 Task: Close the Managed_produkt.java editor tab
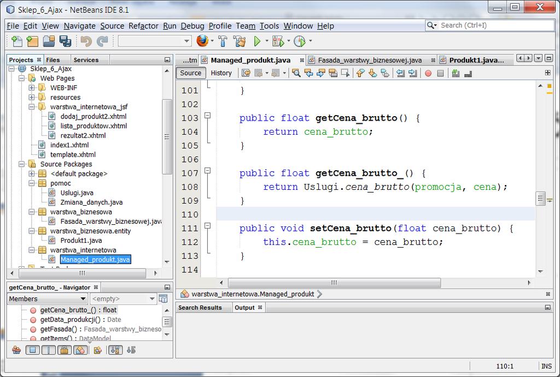(302, 60)
